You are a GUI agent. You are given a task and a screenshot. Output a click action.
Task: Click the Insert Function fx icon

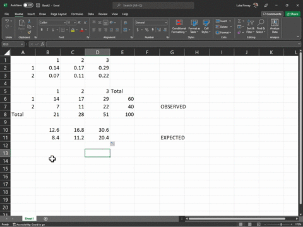42,44
